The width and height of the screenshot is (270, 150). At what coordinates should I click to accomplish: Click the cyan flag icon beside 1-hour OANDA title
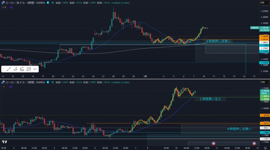coord(47,82)
